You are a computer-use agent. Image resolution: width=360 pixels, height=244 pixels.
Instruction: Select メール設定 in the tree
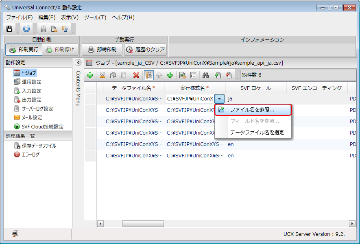(28, 118)
